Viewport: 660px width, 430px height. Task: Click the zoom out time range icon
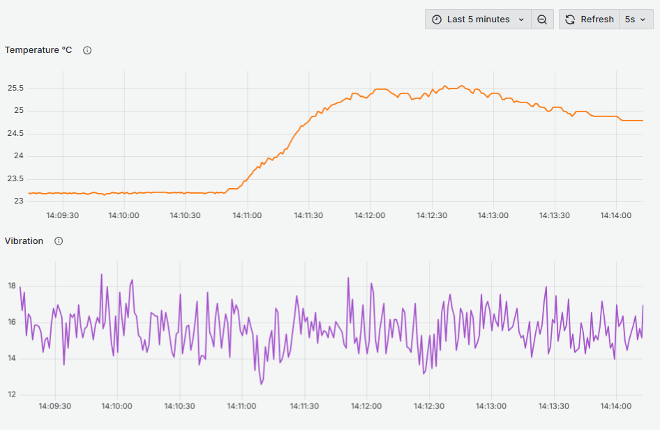point(542,20)
